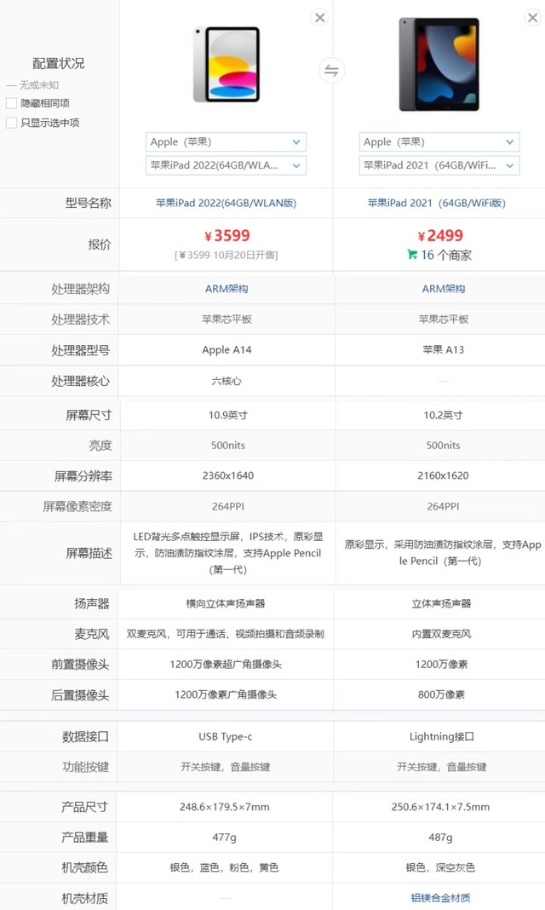Click the 配置状况 heading
Image resolution: width=545 pixels, height=910 pixels.
(58, 63)
